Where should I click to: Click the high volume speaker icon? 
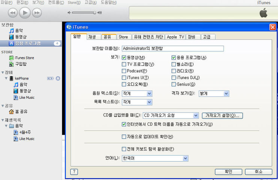pos(100,13)
